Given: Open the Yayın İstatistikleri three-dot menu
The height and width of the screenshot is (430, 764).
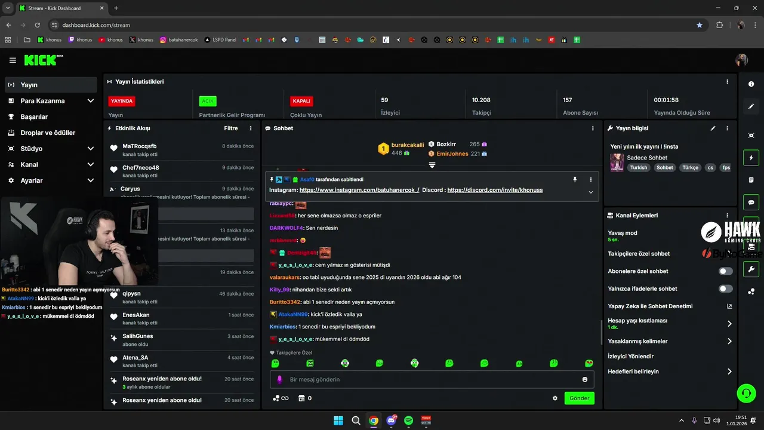Looking at the screenshot, I should [x=727, y=82].
